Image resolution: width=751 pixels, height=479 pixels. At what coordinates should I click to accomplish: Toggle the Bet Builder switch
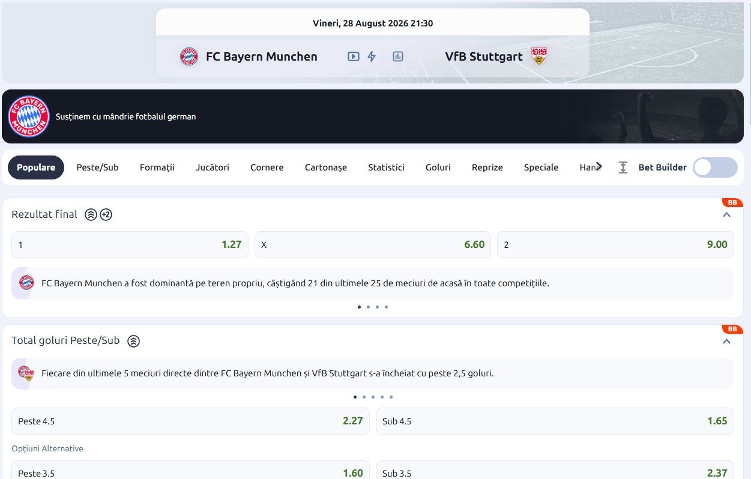(715, 167)
